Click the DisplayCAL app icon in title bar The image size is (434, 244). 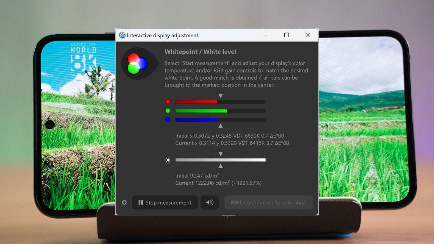pyautogui.click(x=122, y=35)
